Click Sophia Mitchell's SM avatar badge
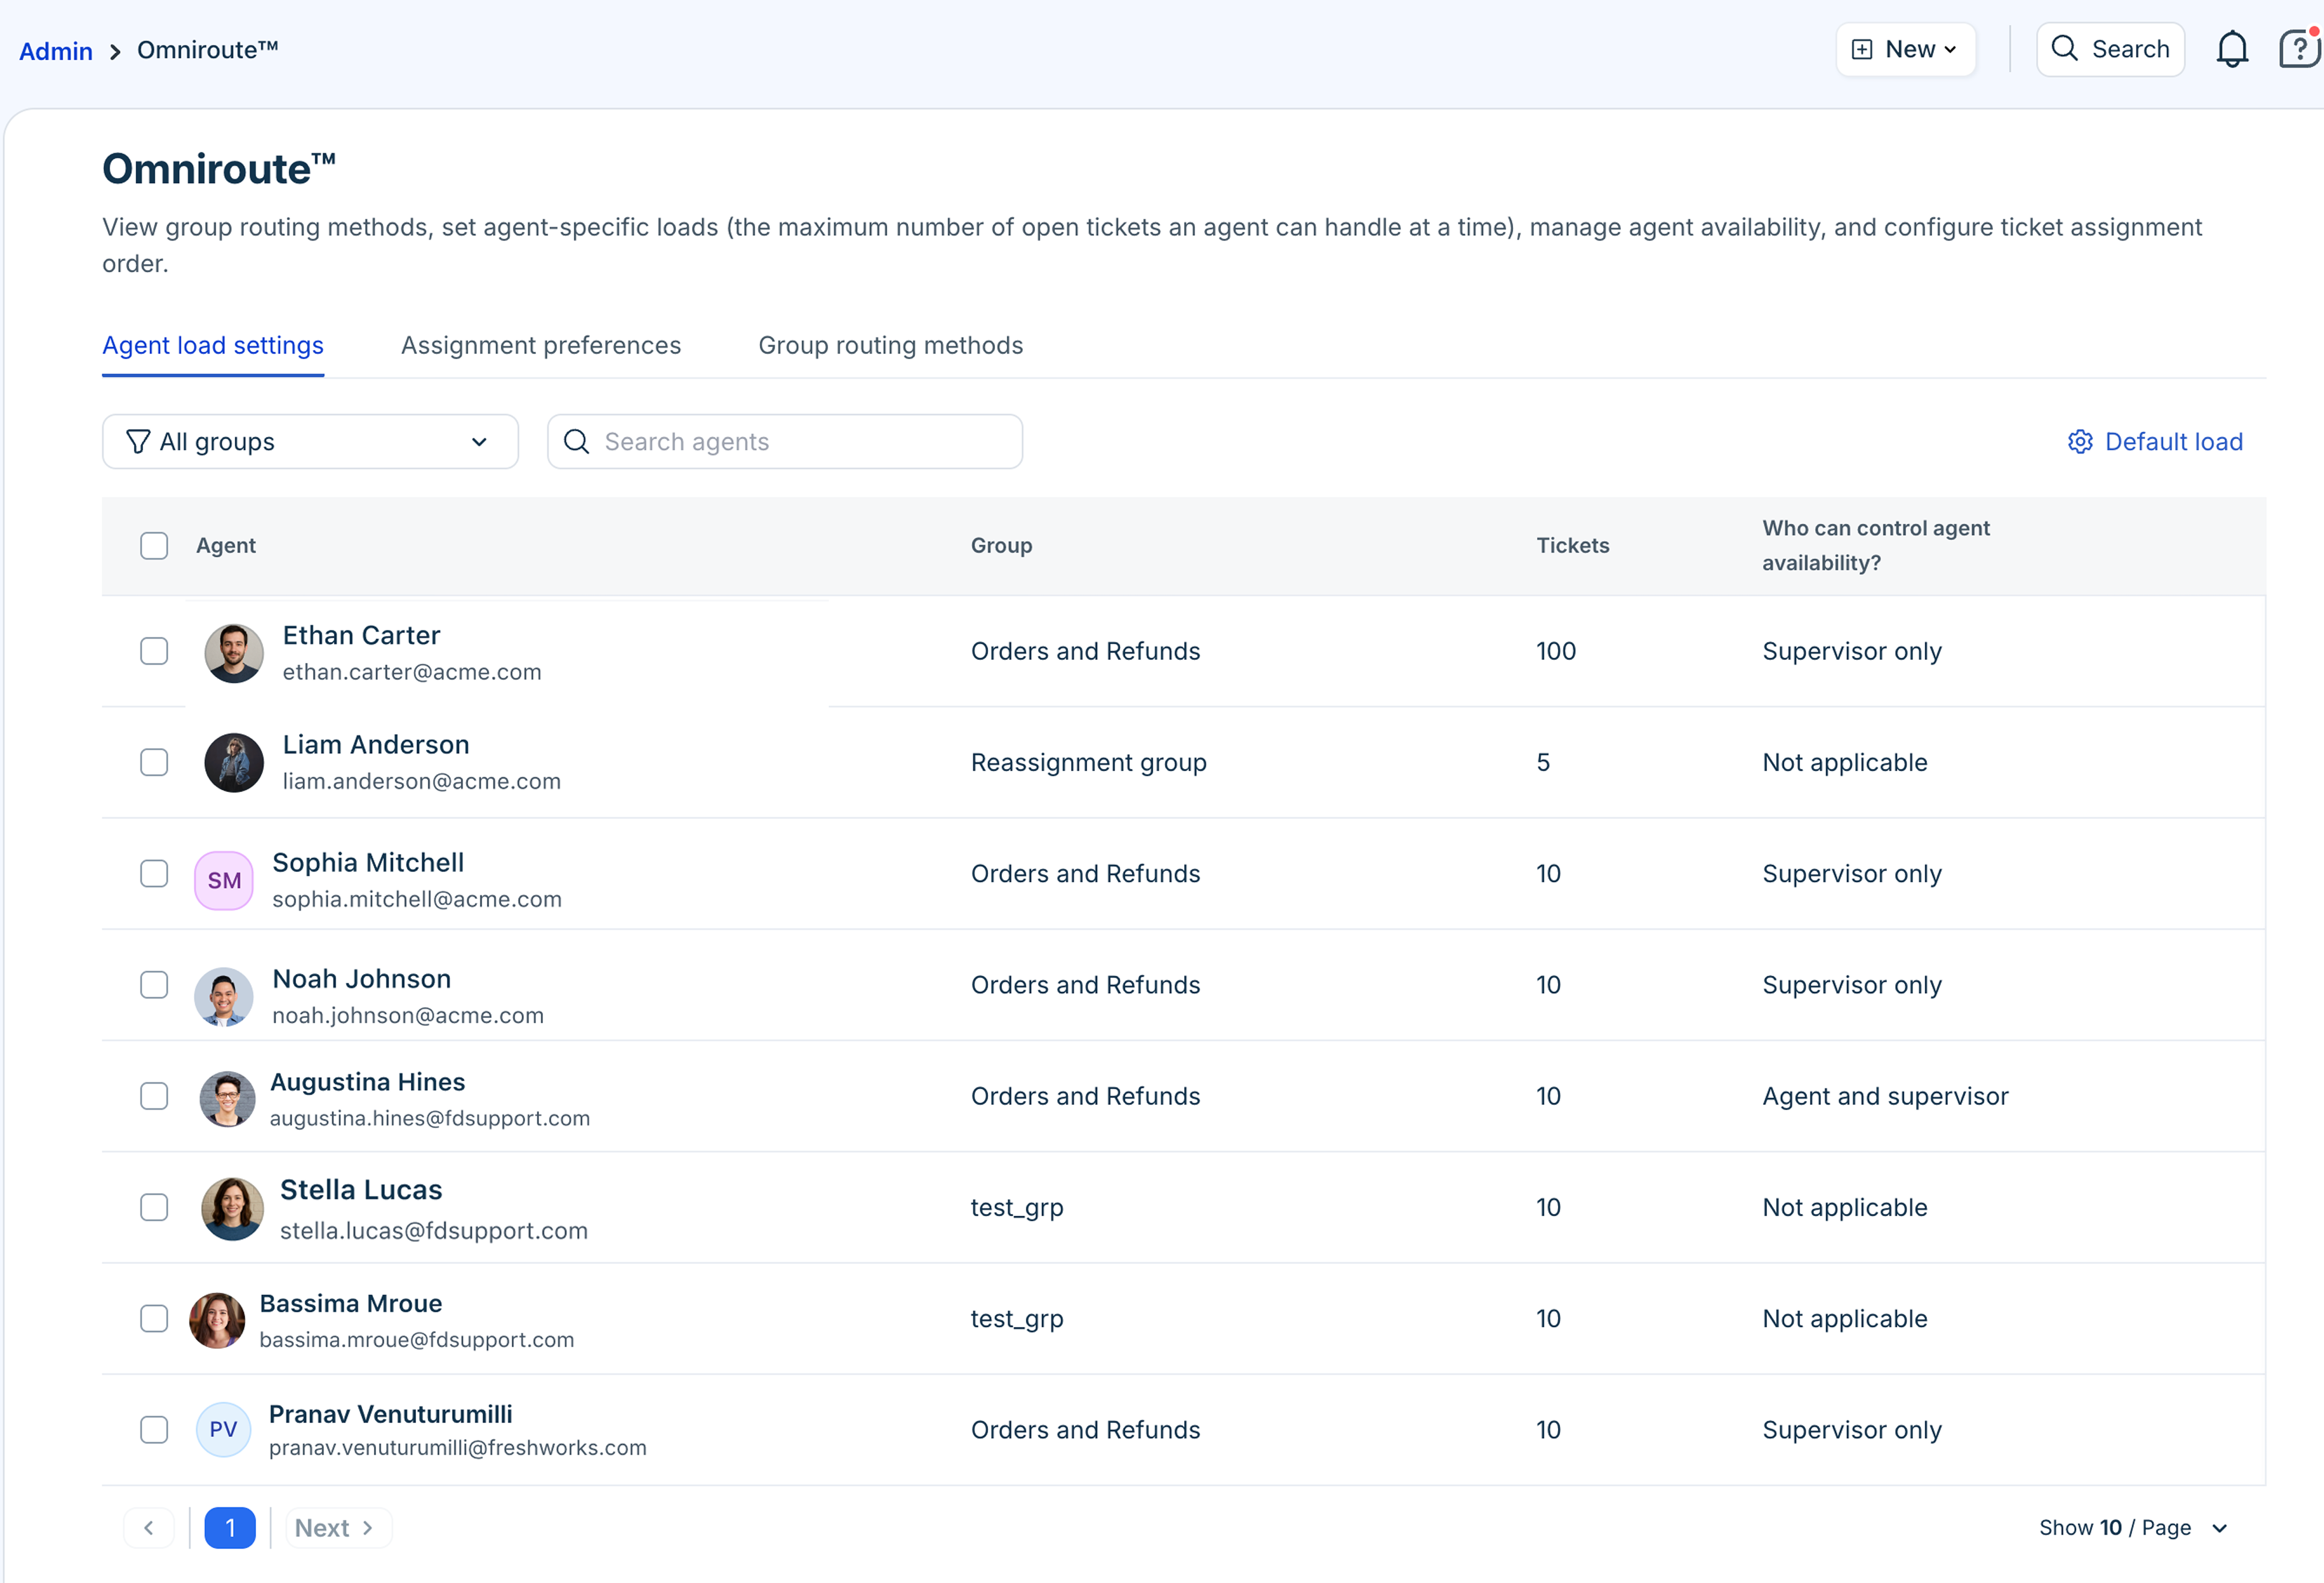2324x1583 pixels. (223, 880)
